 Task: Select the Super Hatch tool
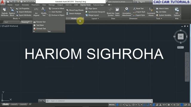point(117,12)
